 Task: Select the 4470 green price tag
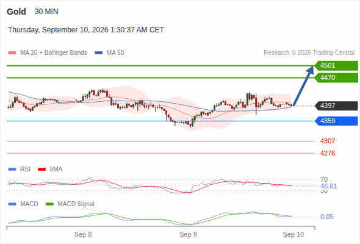pos(336,78)
